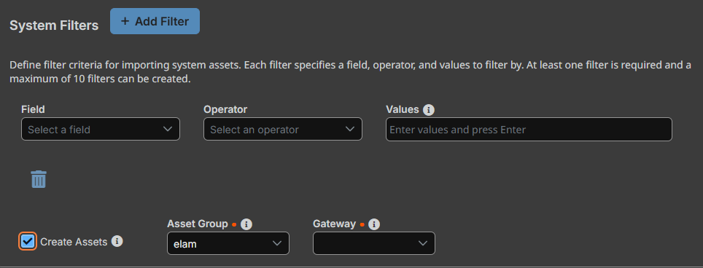This screenshot has width=703, height=268.
Task: Open the Asset Group dropdown showing elam
Action: 228,243
